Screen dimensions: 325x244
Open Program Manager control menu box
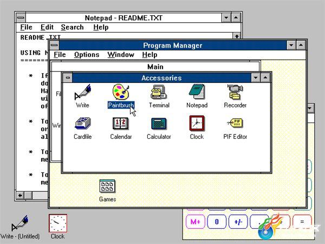[54, 45]
